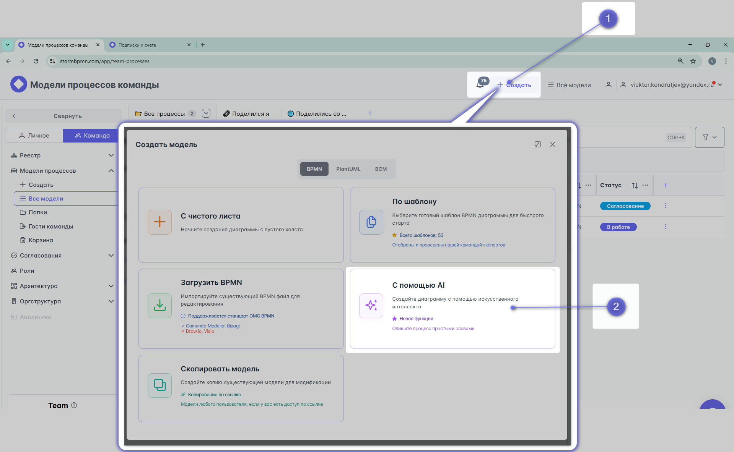Click the copy model icon

click(x=159, y=385)
